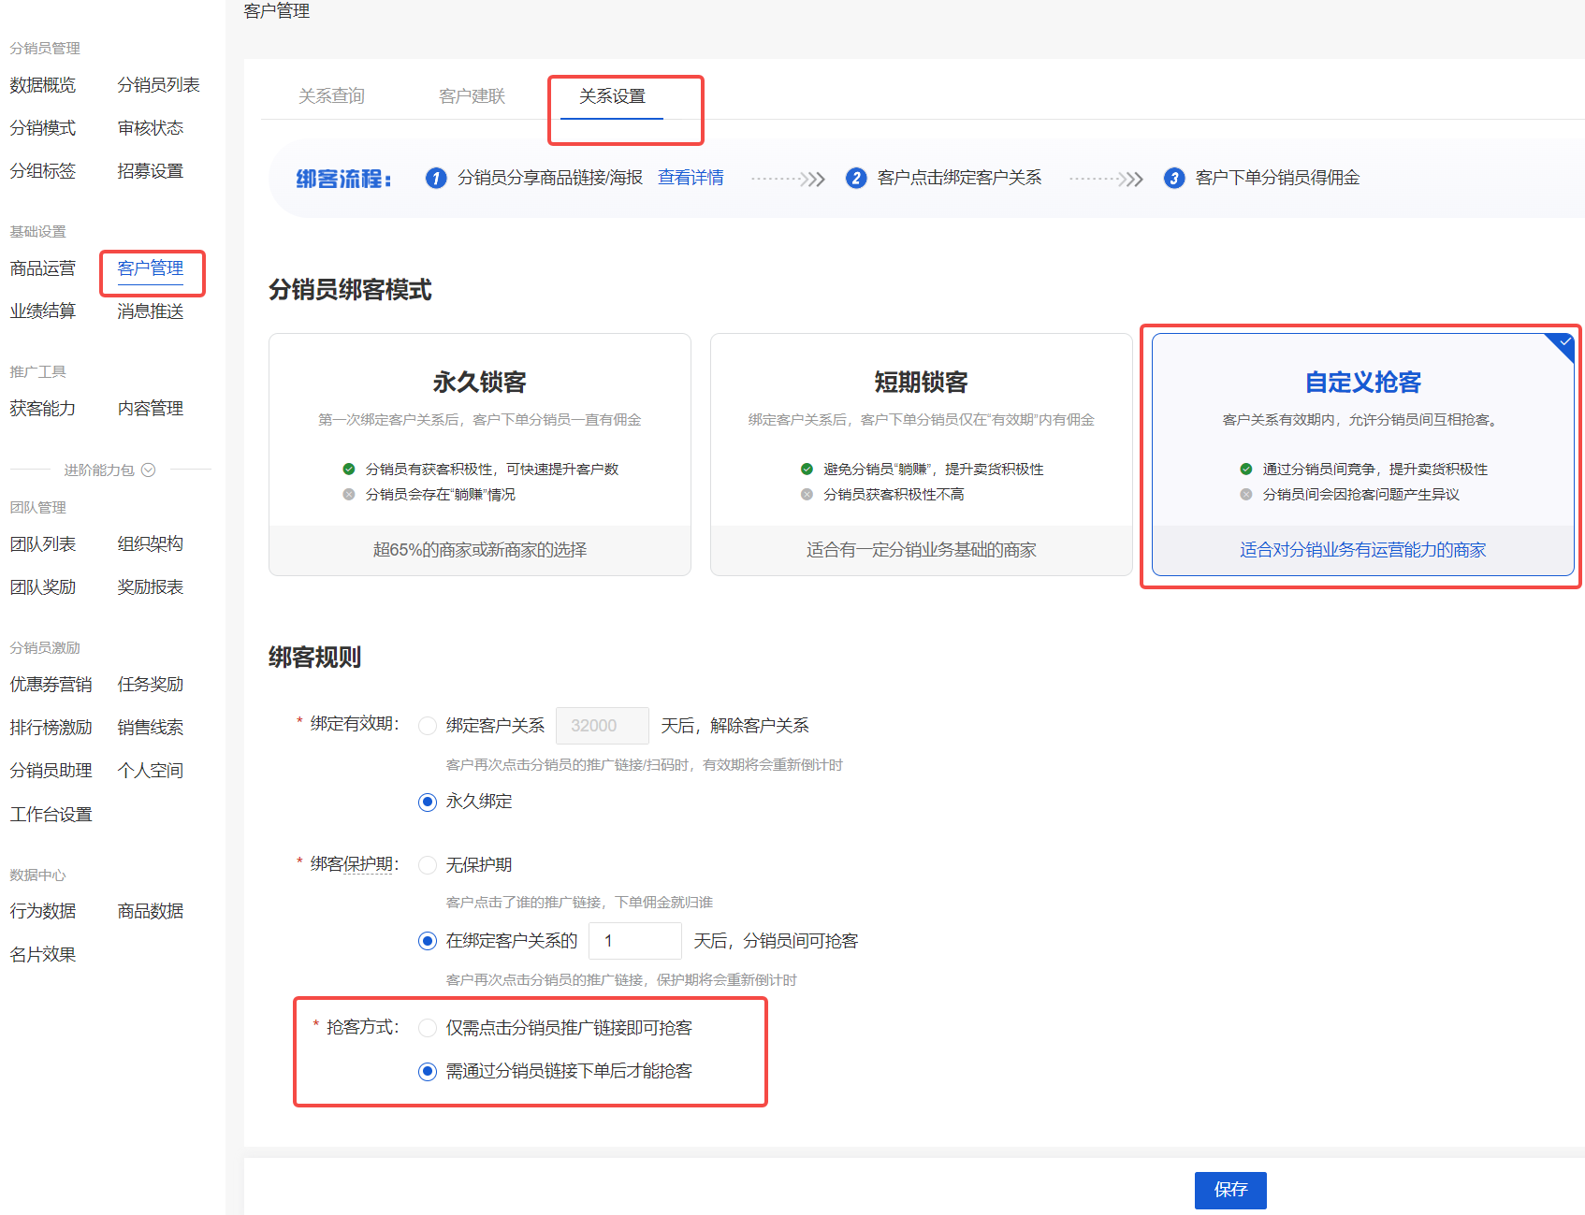The height and width of the screenshot is (1215, 1585).
Task: Open the 数据概览 page
Action: click(x=42, y=84)
